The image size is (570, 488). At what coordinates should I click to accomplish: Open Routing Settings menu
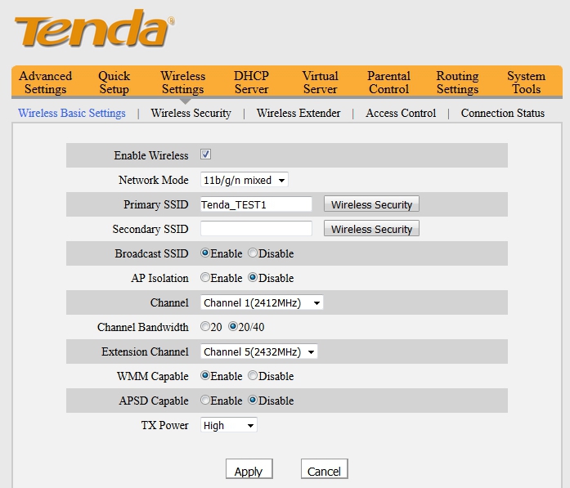[x=458, y=83]
